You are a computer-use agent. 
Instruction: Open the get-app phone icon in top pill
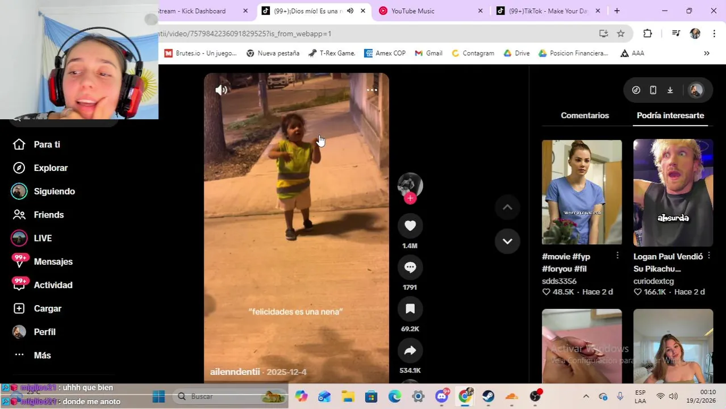[653, 90]
